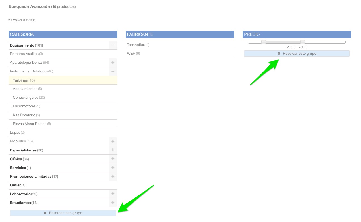Collapse the Equipamiento category with minus icon

coord(113,45)
